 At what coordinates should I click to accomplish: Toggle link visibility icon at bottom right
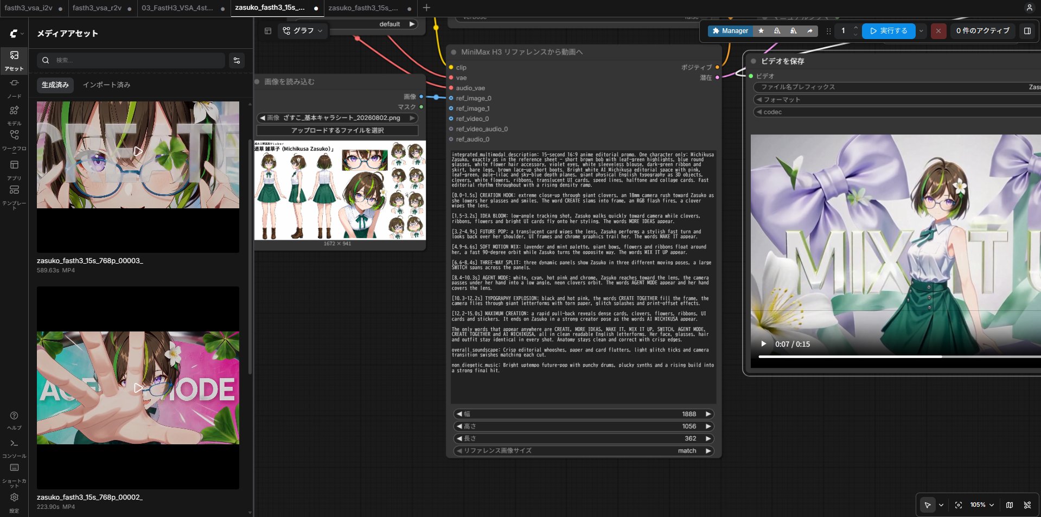[1027, 505]
